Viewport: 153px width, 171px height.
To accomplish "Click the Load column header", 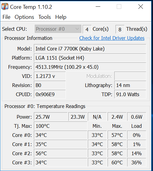I will (x=137, y=126).
